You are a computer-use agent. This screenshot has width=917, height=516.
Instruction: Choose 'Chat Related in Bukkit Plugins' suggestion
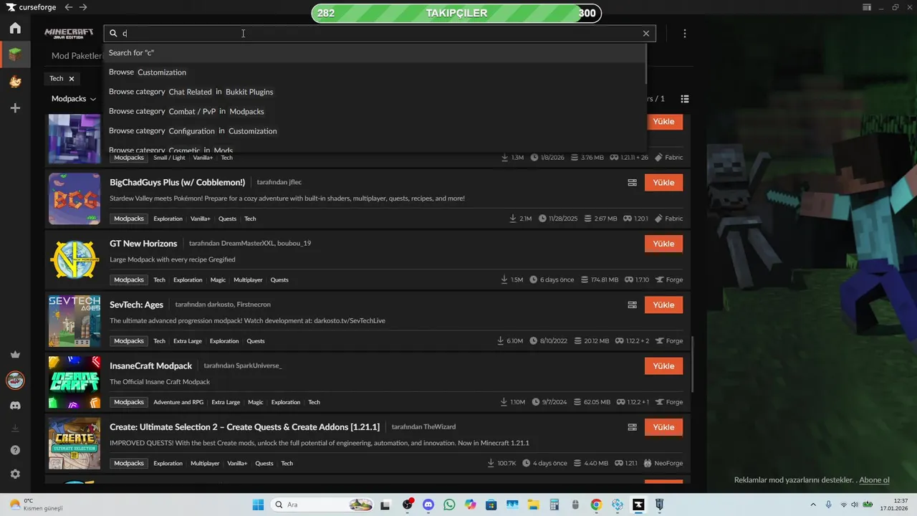(374, 92)
